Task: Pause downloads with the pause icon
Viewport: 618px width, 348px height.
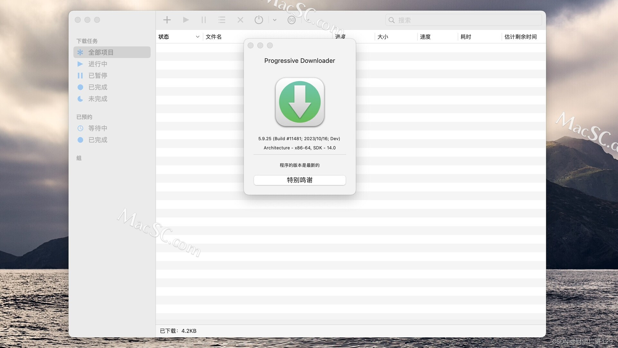Action: pos(203,20)
